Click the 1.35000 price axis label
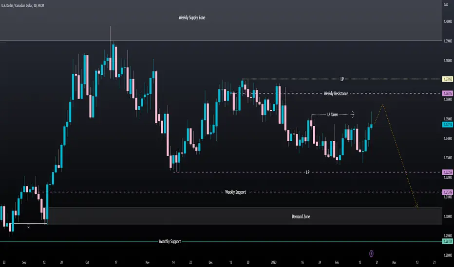Screen dimensions: 454x267 (x=448, y=119)
